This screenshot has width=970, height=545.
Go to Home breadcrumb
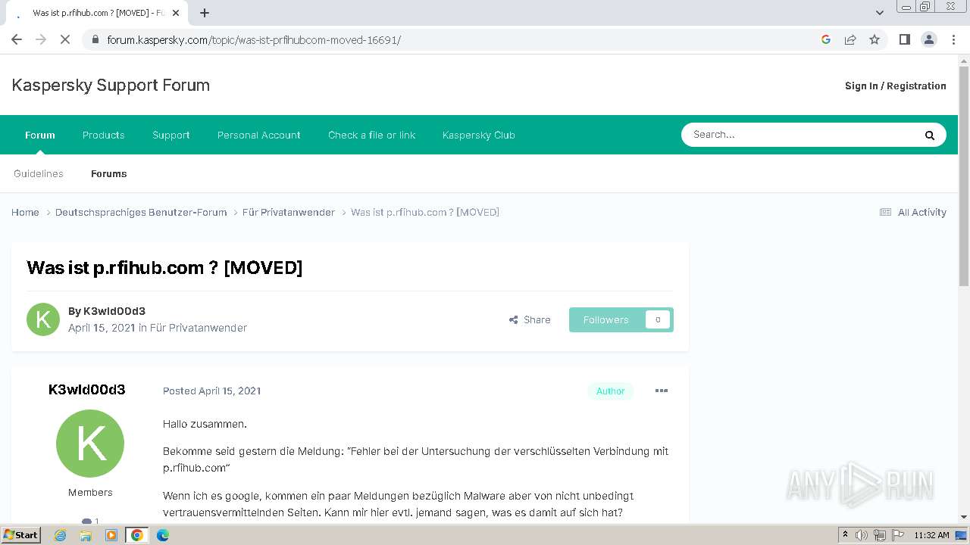tap(25, 212)
